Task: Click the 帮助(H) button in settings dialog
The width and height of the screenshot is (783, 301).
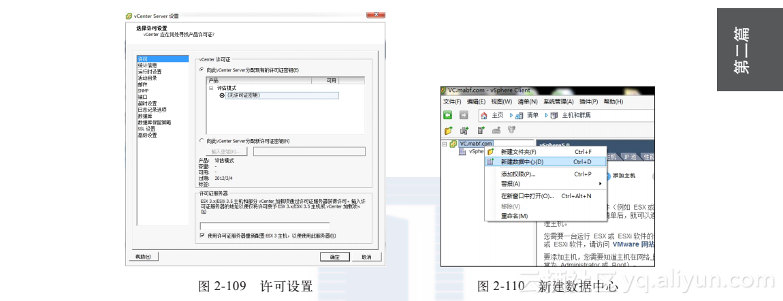Action: (x=143, y=257)
